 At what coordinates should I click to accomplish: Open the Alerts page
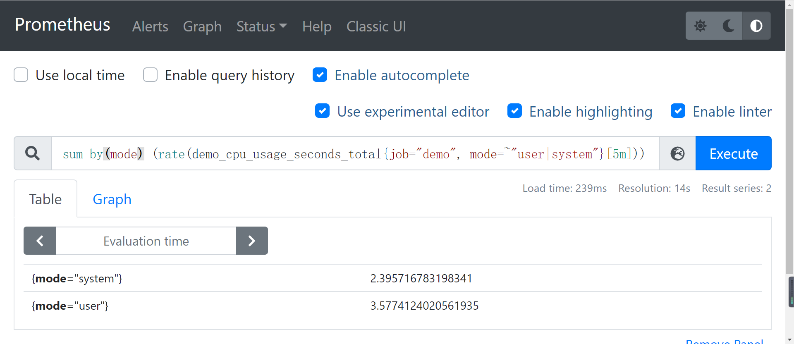[x=150, y=26]
